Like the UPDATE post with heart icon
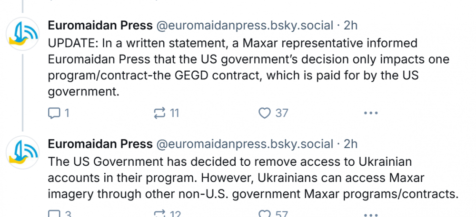 (x=264, y=113)
